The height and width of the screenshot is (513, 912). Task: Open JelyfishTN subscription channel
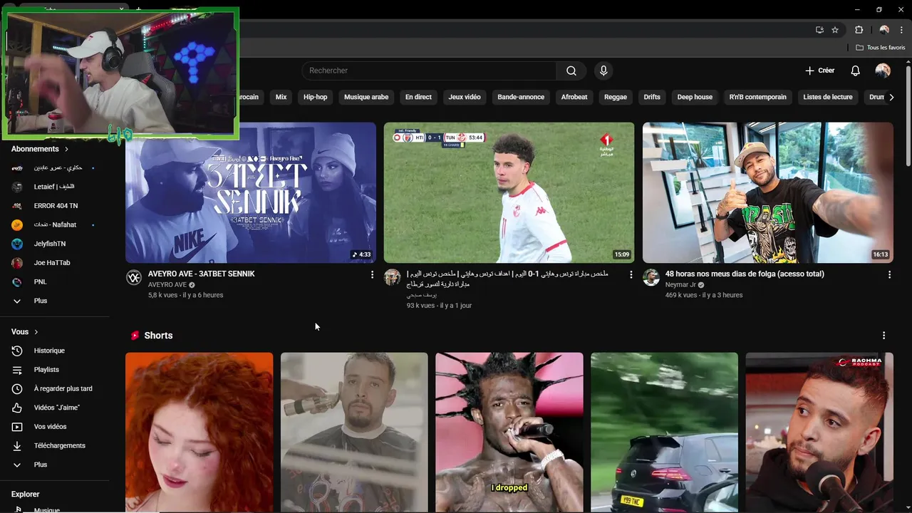coord(54,244)
